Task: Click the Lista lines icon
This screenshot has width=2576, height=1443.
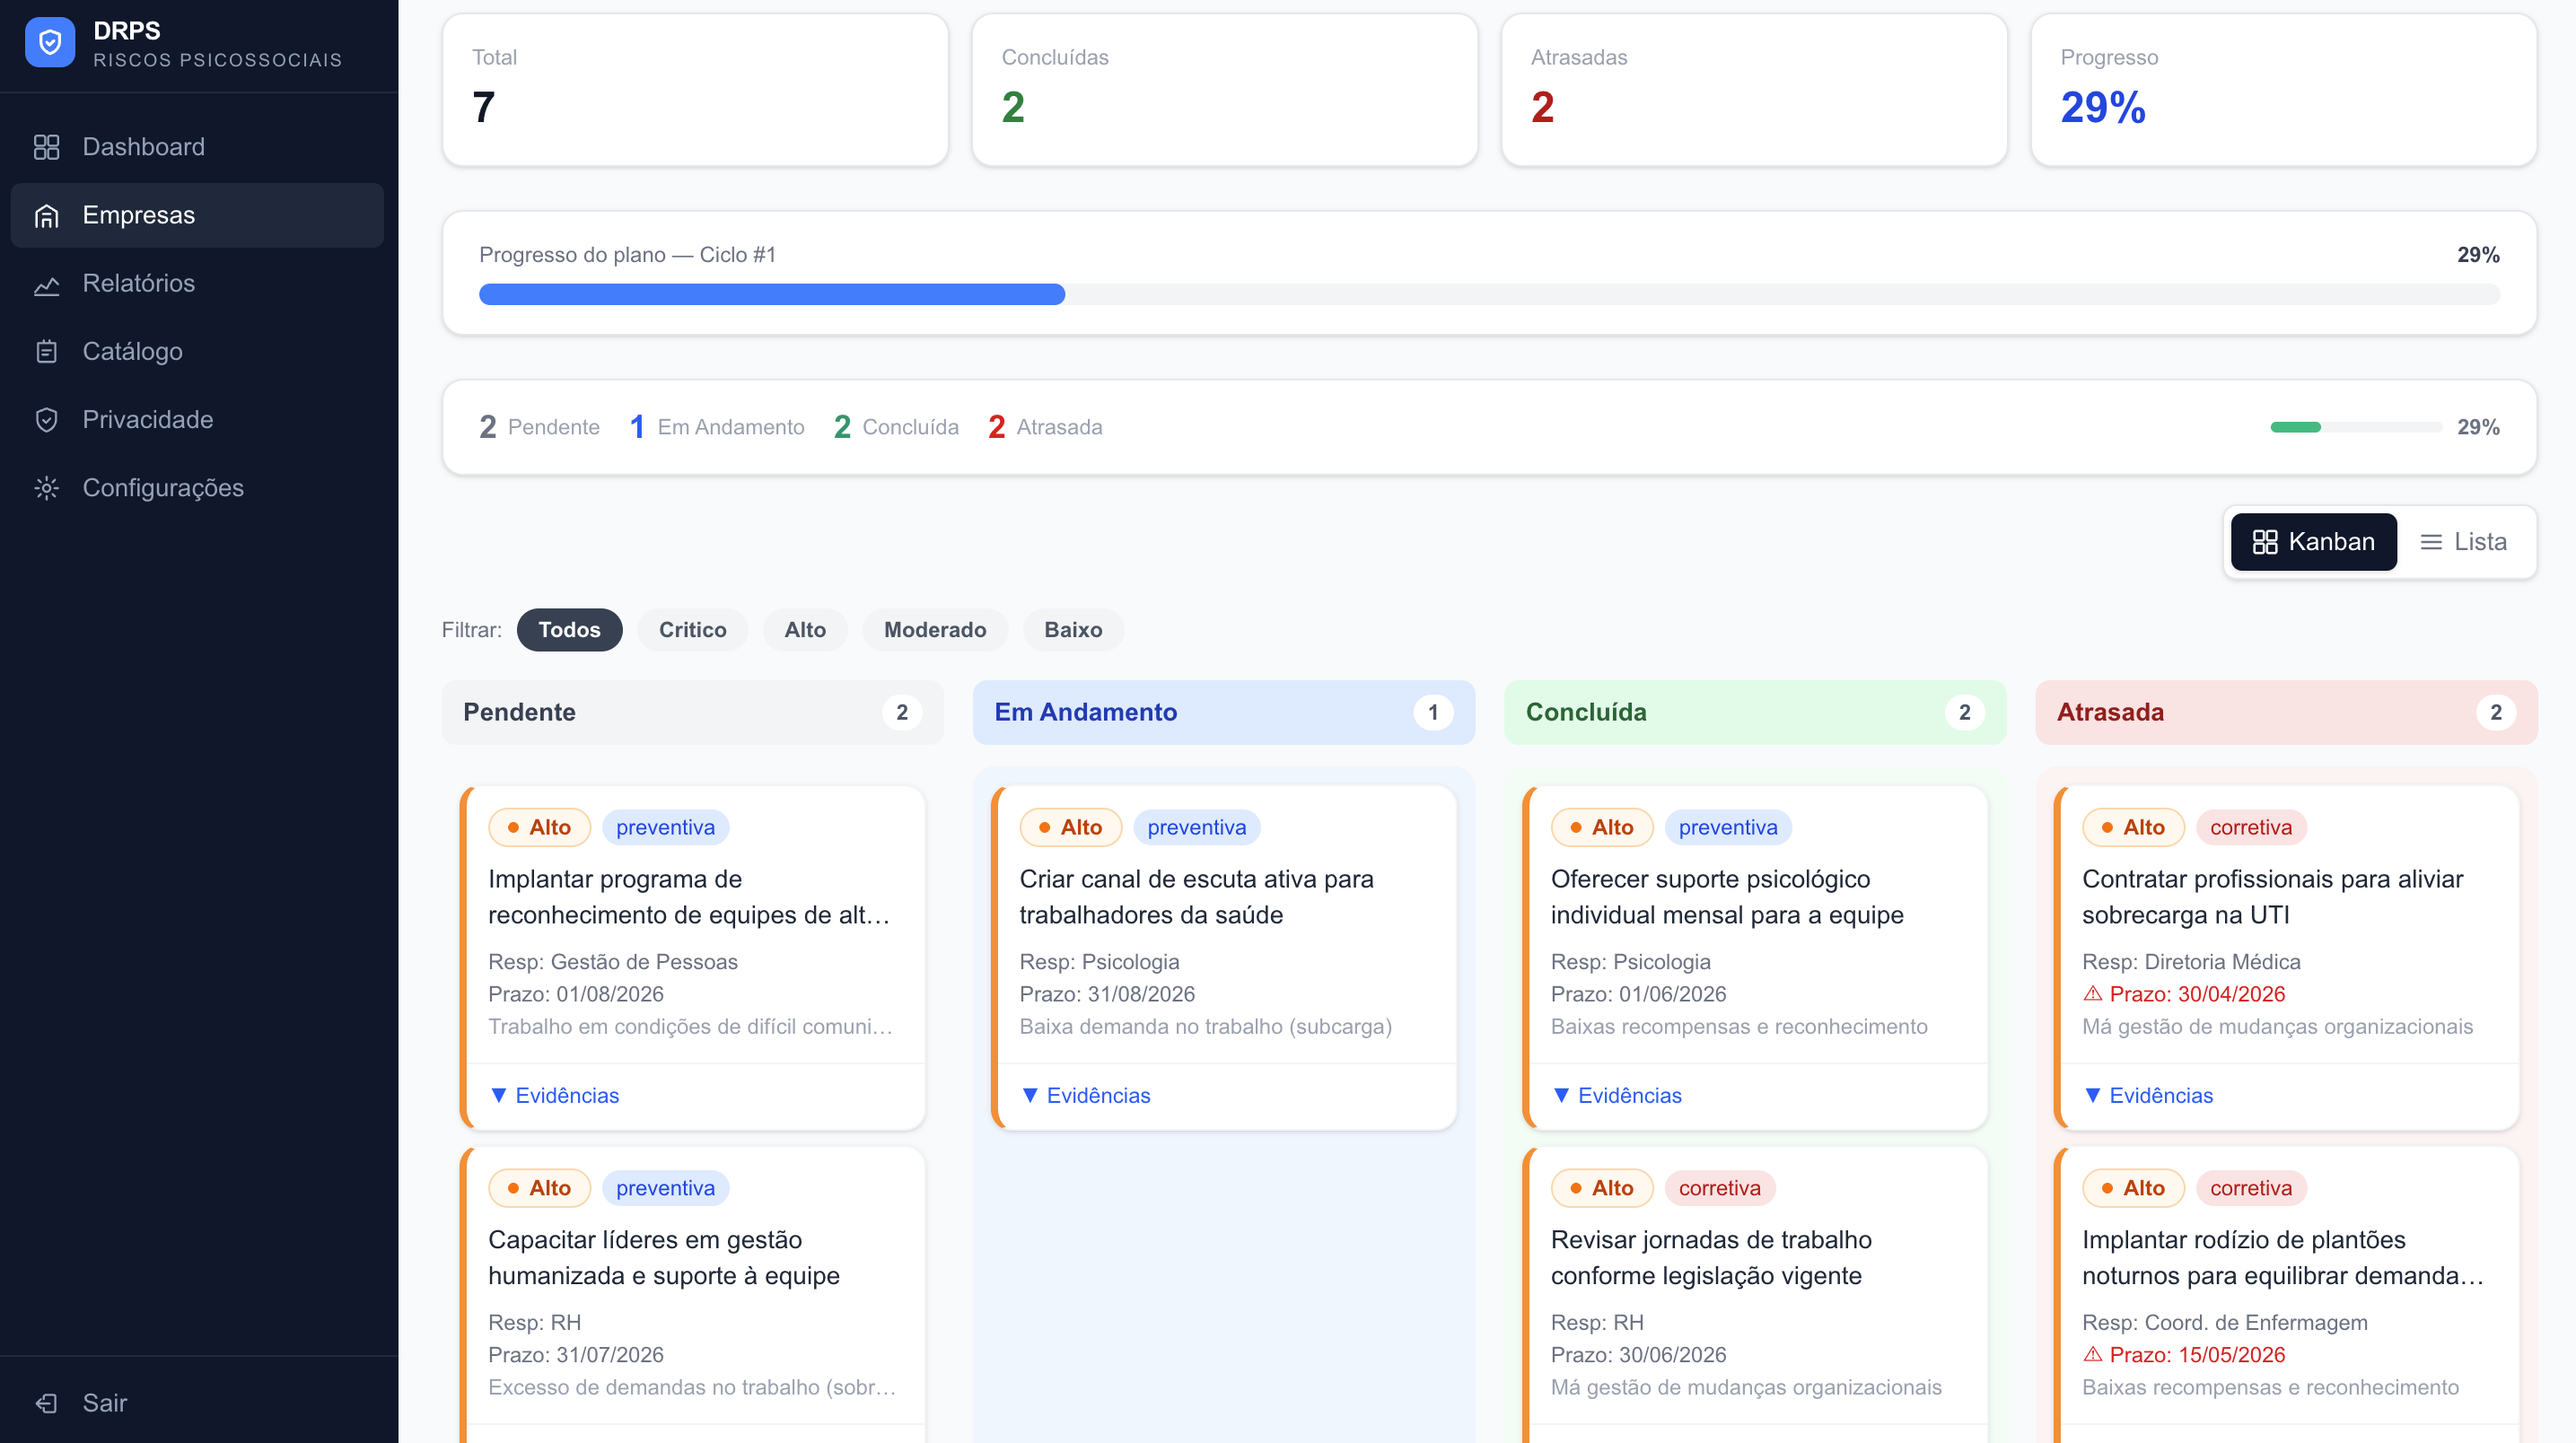Action: coord(2431,542)
